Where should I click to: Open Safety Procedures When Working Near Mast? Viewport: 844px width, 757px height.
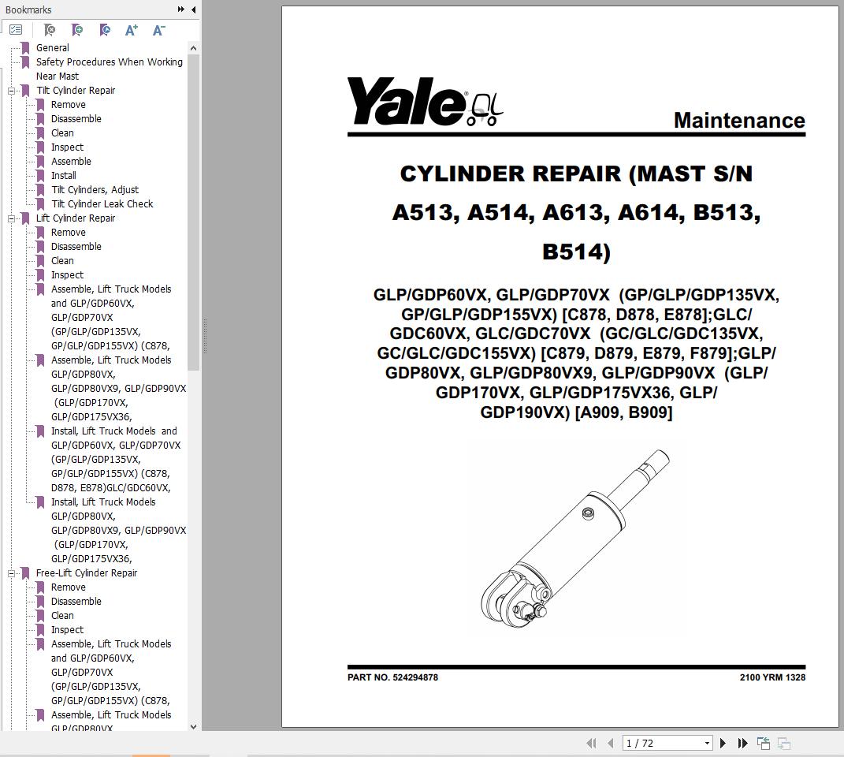(110, 69)
